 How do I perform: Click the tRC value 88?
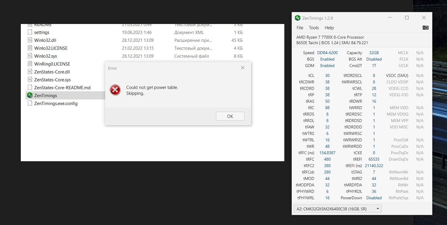pos(327,108)
